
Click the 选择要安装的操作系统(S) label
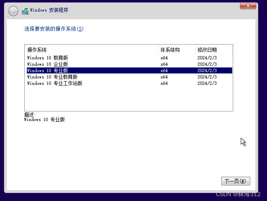[54, 29]
